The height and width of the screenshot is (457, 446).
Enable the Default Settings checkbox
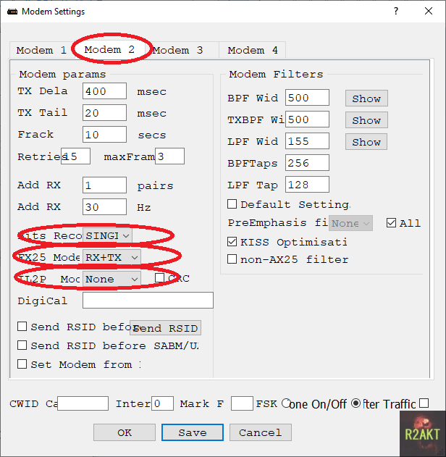tap(232, 204)
